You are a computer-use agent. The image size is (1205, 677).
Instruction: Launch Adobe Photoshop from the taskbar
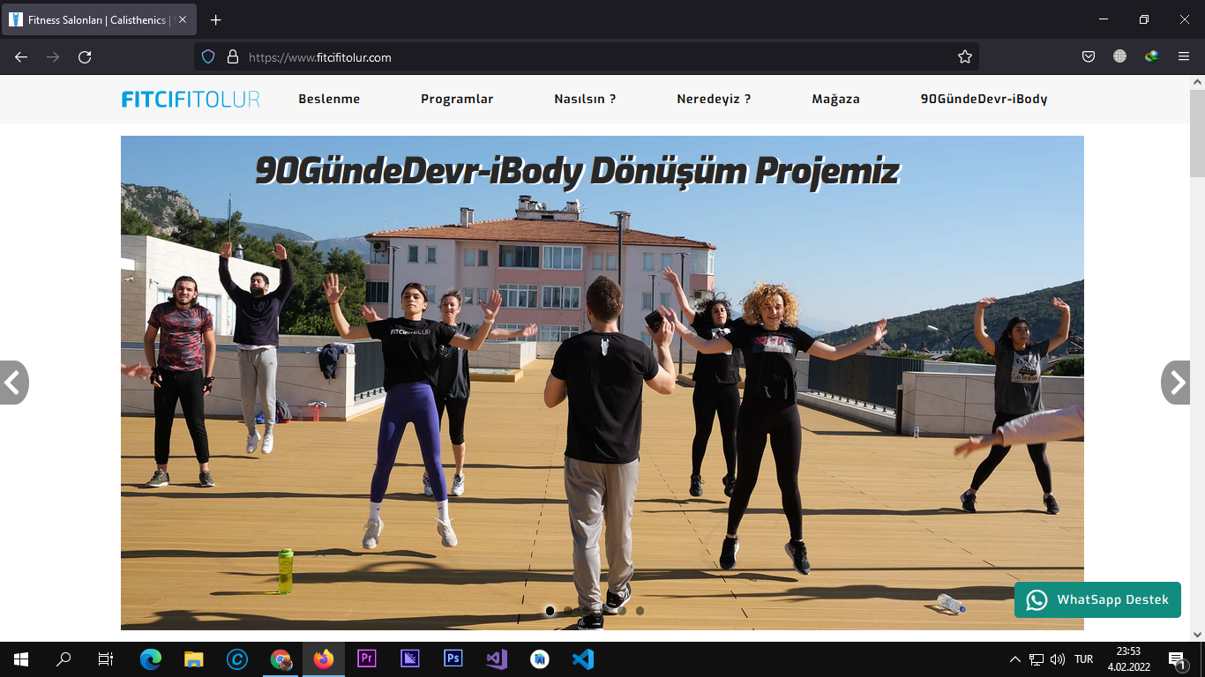coord(453,659)
